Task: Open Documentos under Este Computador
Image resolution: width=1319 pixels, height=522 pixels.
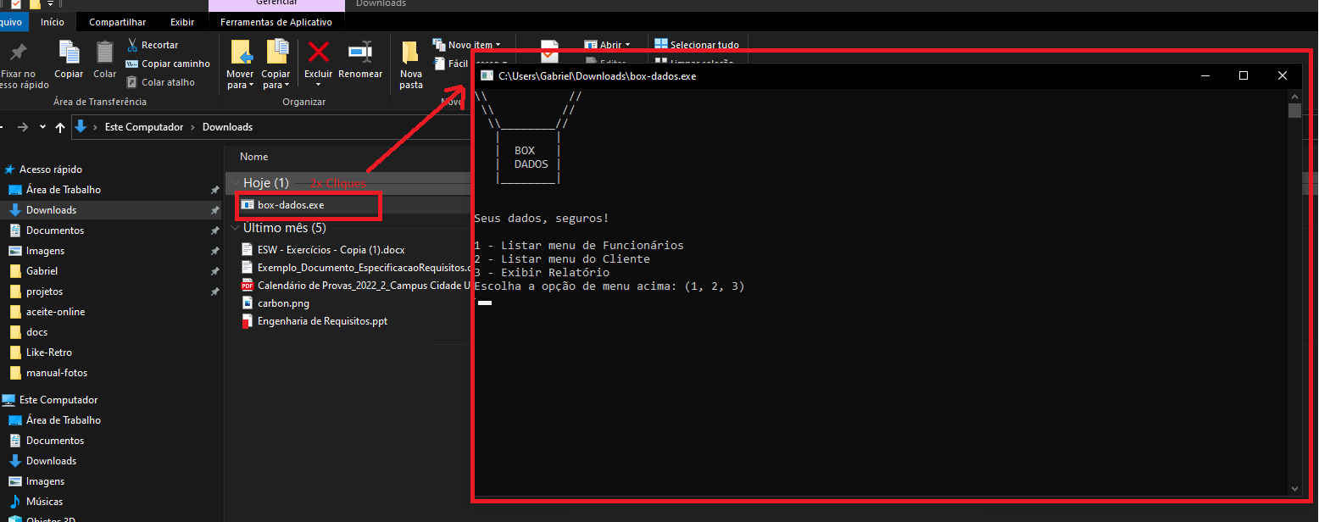Action: [47, 441]
